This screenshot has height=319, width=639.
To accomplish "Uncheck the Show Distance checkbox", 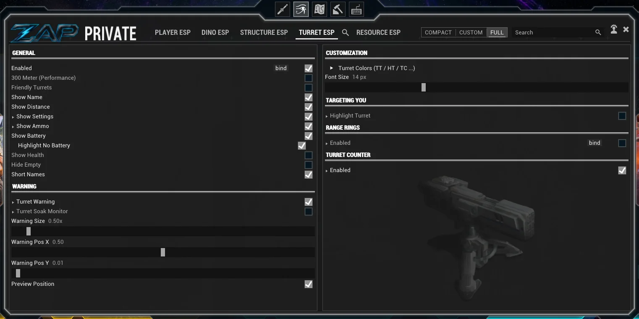I will tap(309, 107).
